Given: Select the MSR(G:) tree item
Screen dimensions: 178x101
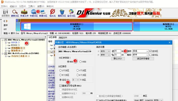Looking at the screenshot, I should 15,45.
